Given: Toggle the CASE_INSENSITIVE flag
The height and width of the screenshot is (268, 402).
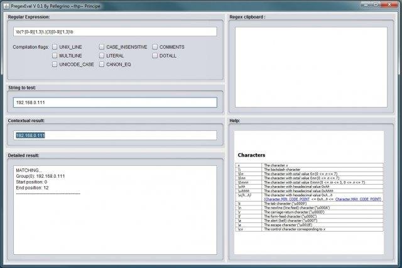Looking at the screenshot, I should 102,47.
